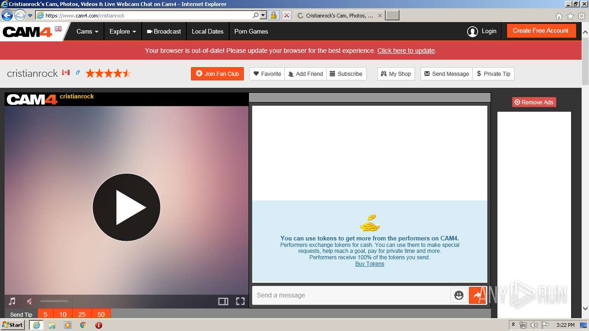Open IE Home page icon

coord(559,16)
